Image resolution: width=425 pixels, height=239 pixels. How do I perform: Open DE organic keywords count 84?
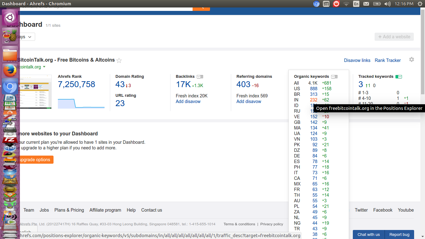click(x=315, y=156)
